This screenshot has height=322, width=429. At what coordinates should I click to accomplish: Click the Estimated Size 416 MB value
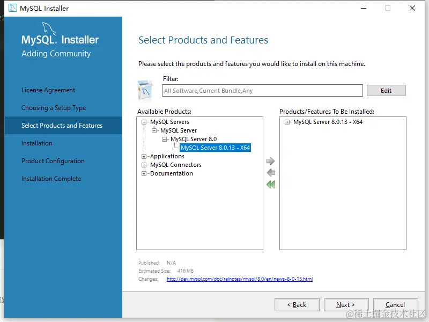[185, 271]
